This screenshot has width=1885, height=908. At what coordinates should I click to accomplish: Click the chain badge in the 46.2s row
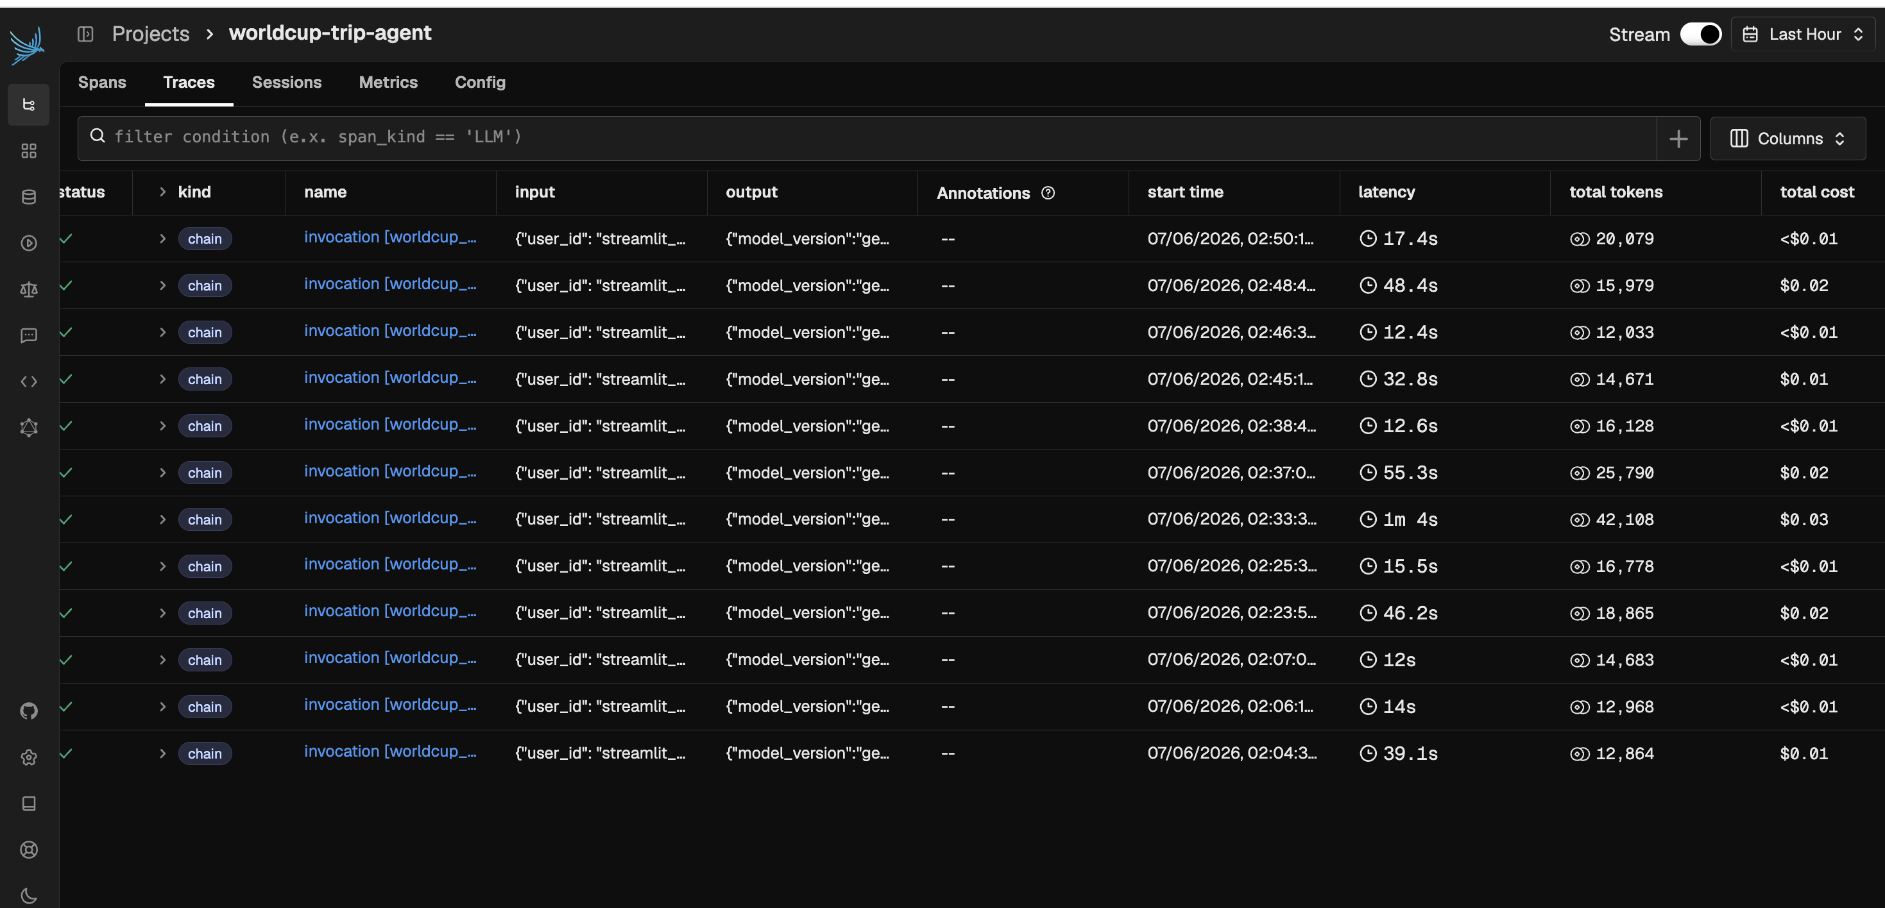[205, 612]
